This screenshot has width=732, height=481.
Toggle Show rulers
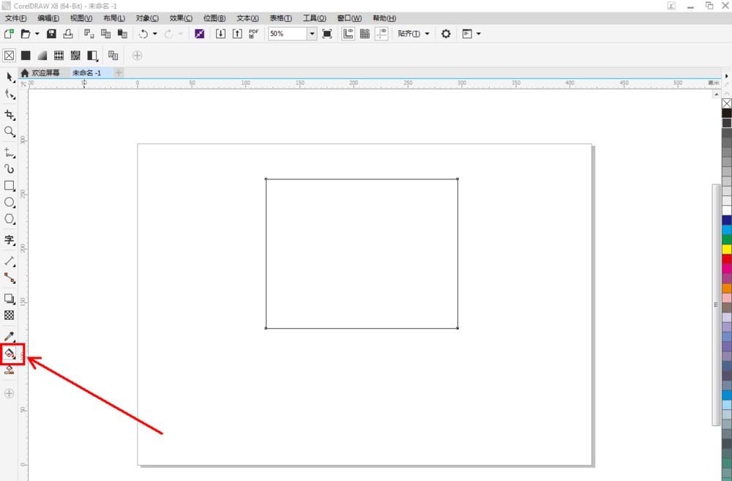[348, 34]
